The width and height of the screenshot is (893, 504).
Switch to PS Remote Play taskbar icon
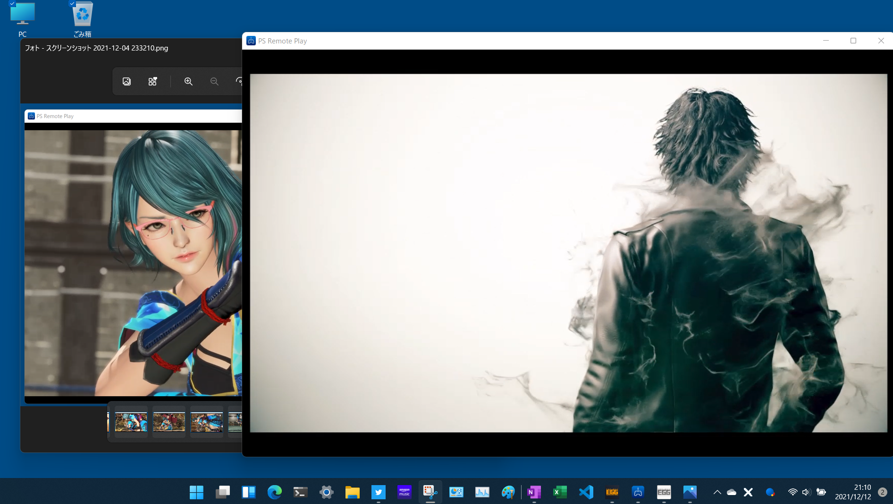[638, 492]
